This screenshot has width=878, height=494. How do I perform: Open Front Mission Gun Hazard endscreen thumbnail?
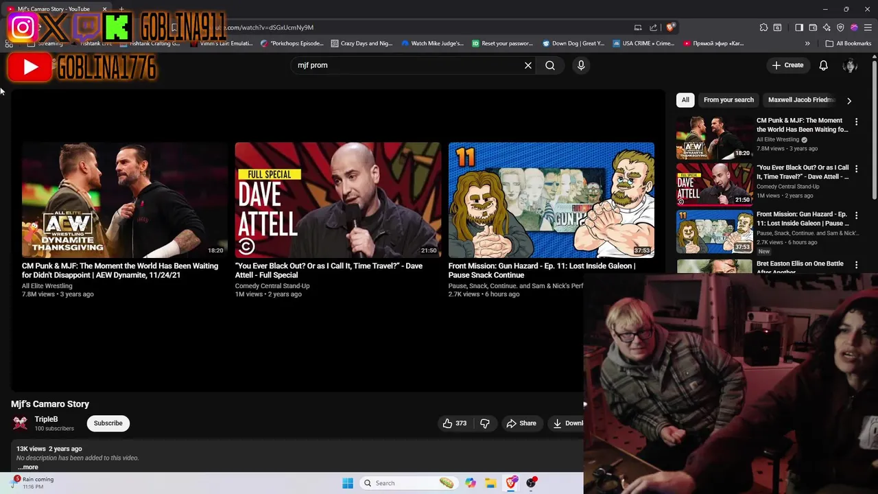pyautogui.click(x=551, y=200)
